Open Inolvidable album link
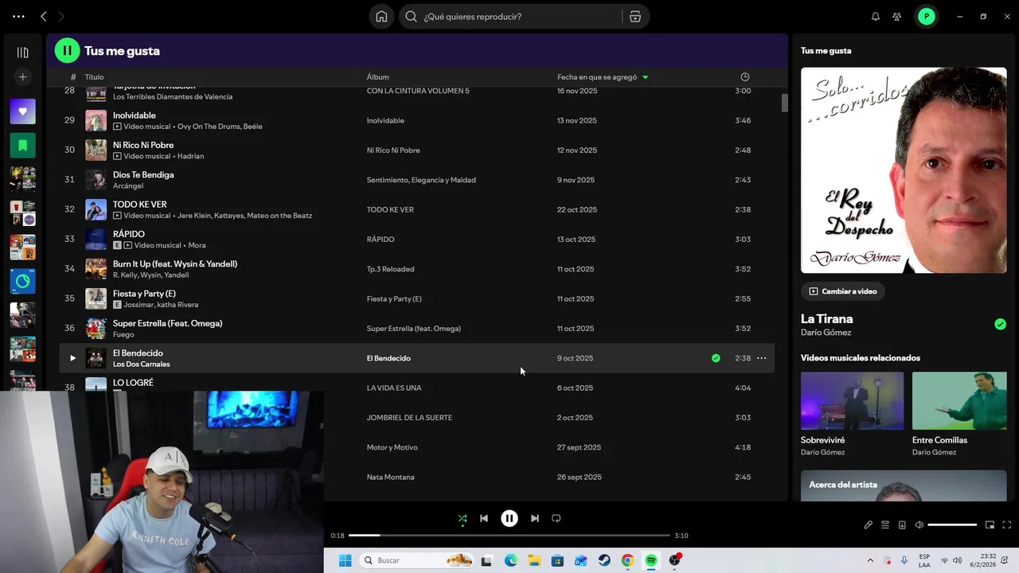The width and height of the screenshot is (1019, 573). pyautogui.click(x=385, y=121)
